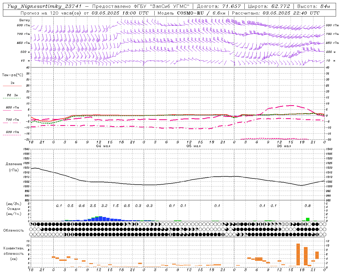Click the (гПа) unit under Давление

14,170
